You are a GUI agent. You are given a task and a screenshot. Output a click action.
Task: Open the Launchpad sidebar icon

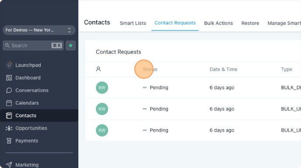point(9,65)
